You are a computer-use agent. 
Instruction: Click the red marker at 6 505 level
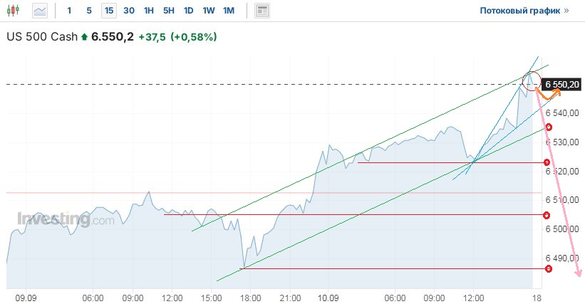[547, 215]
